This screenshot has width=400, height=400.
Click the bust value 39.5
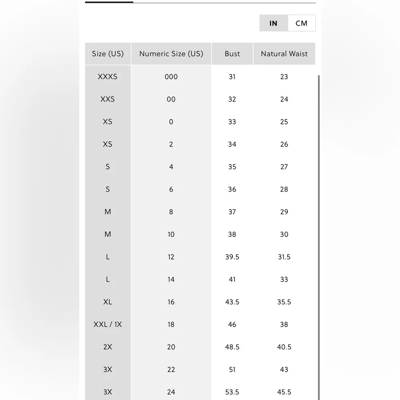pos(232,257)
